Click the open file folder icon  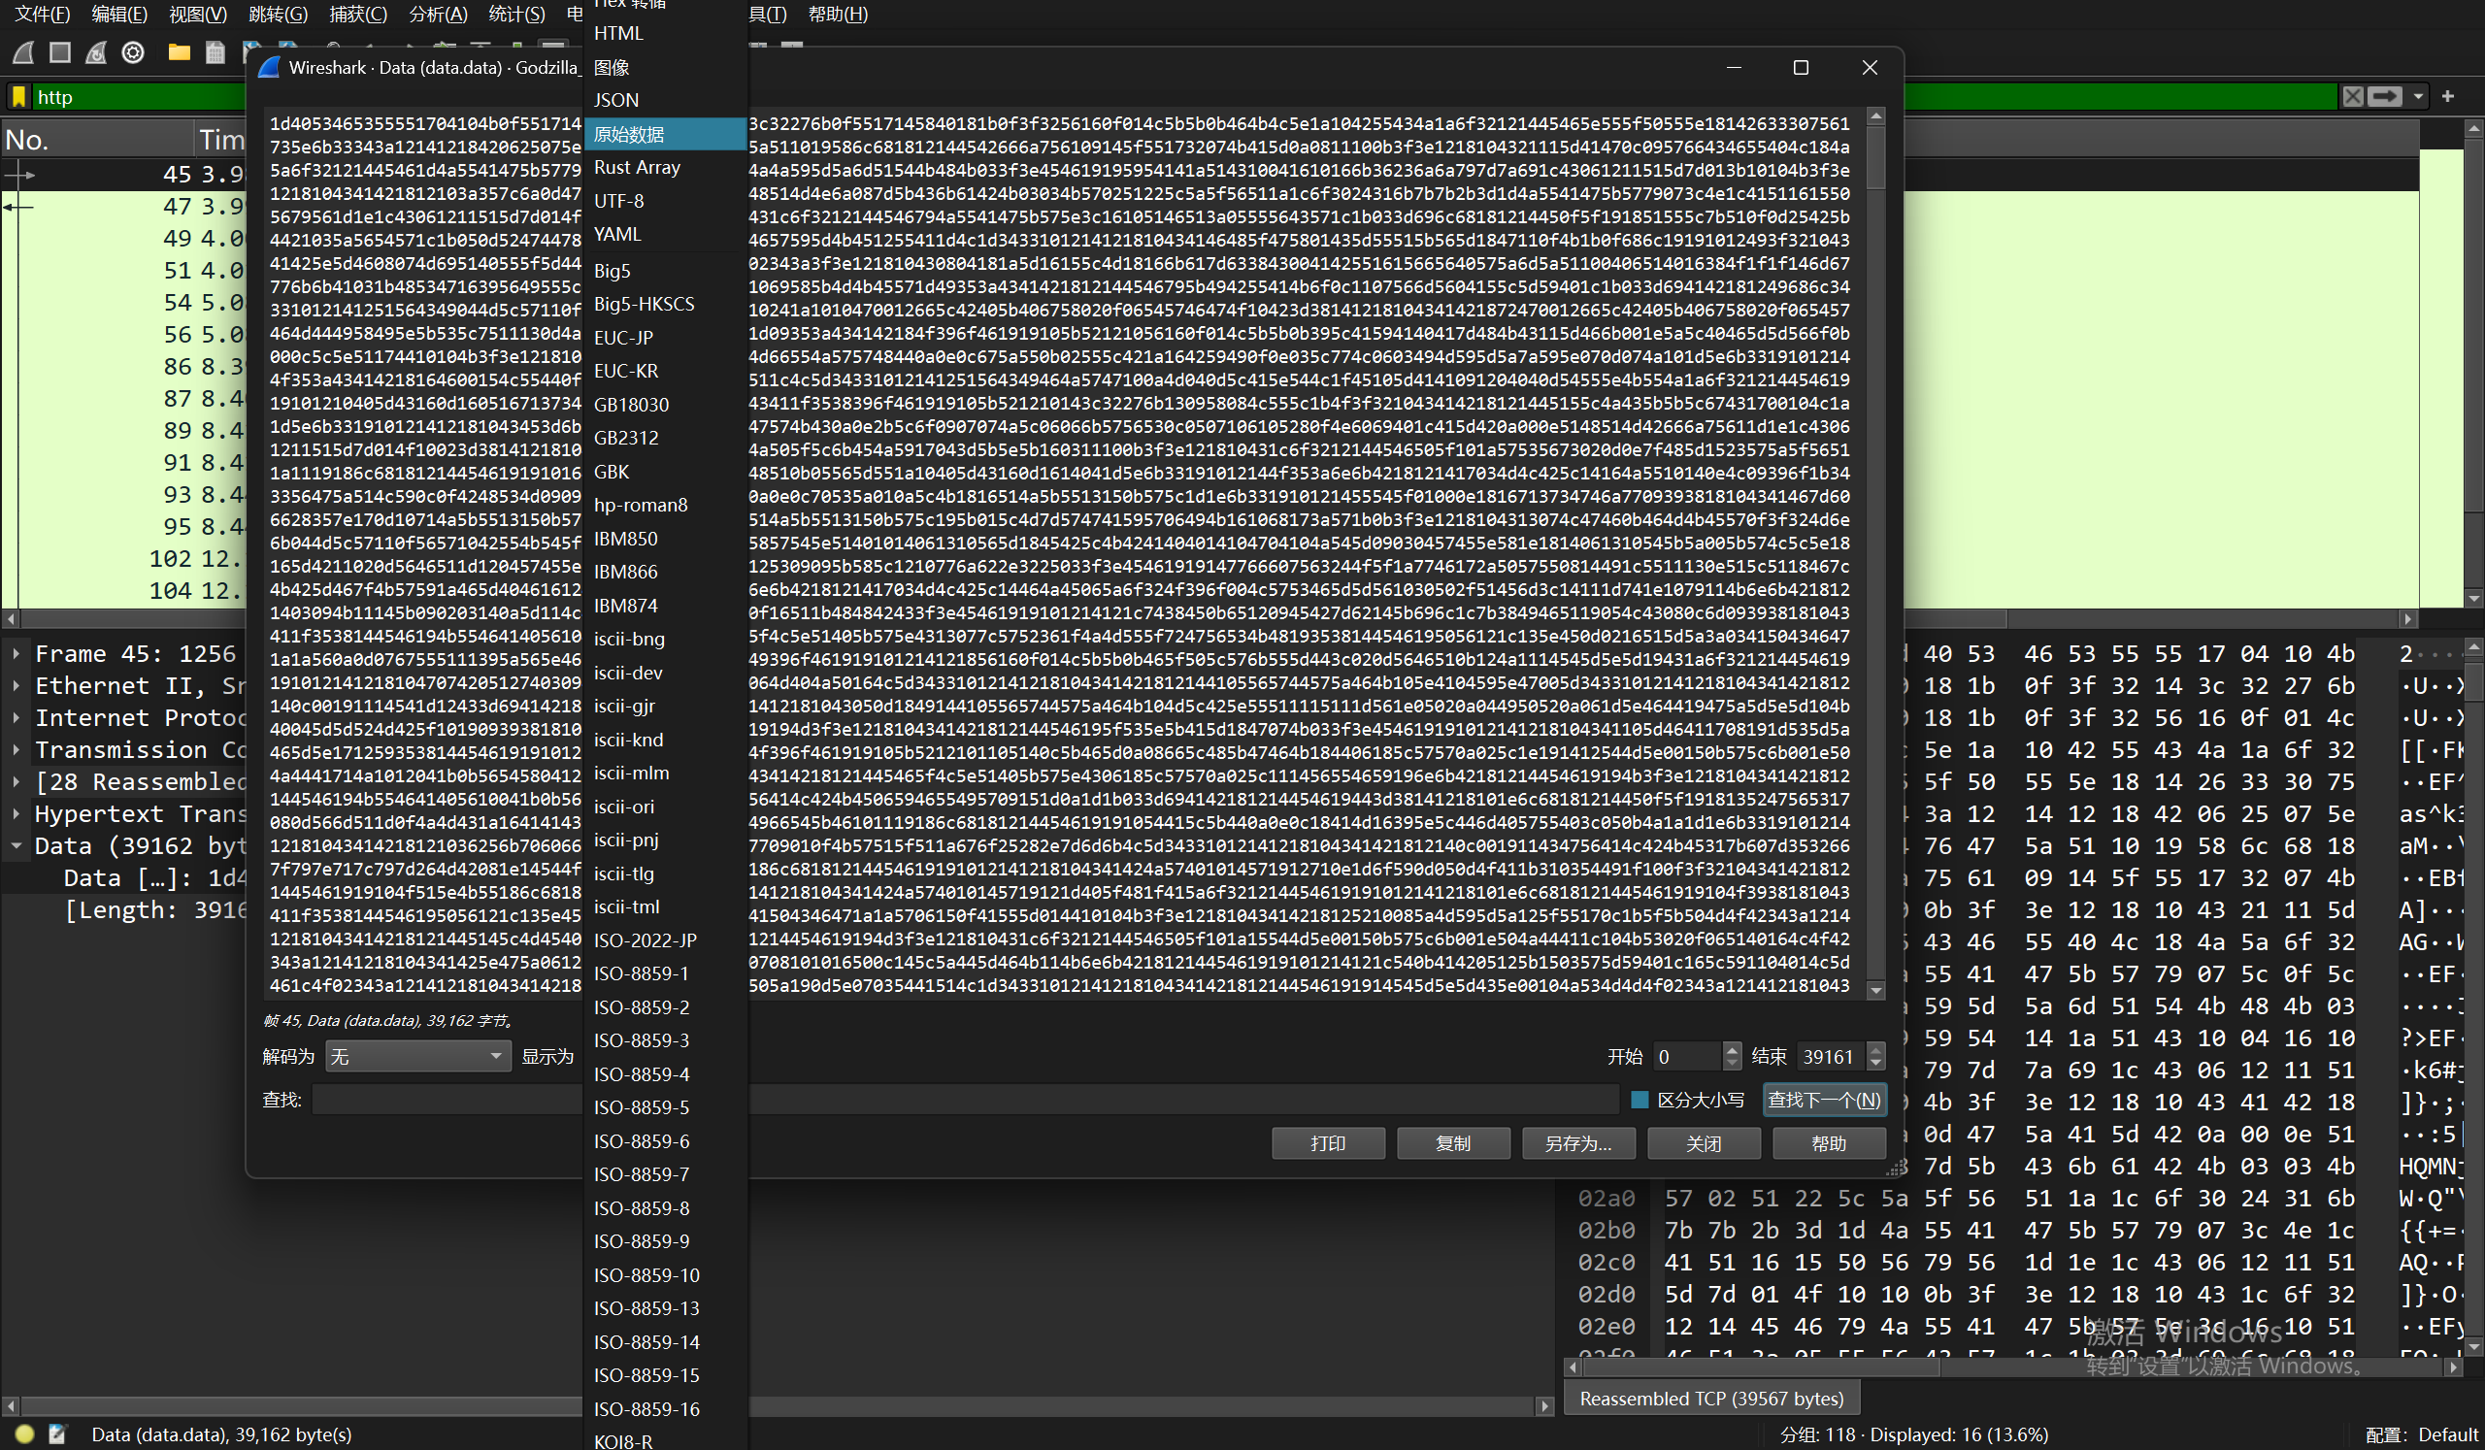(x=179, y=52)
